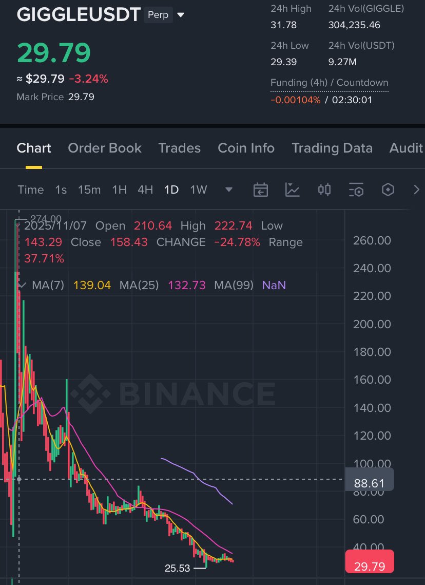Tap the hexagon chart preferences icon
425x585 pixels.
tap(388, 190)
